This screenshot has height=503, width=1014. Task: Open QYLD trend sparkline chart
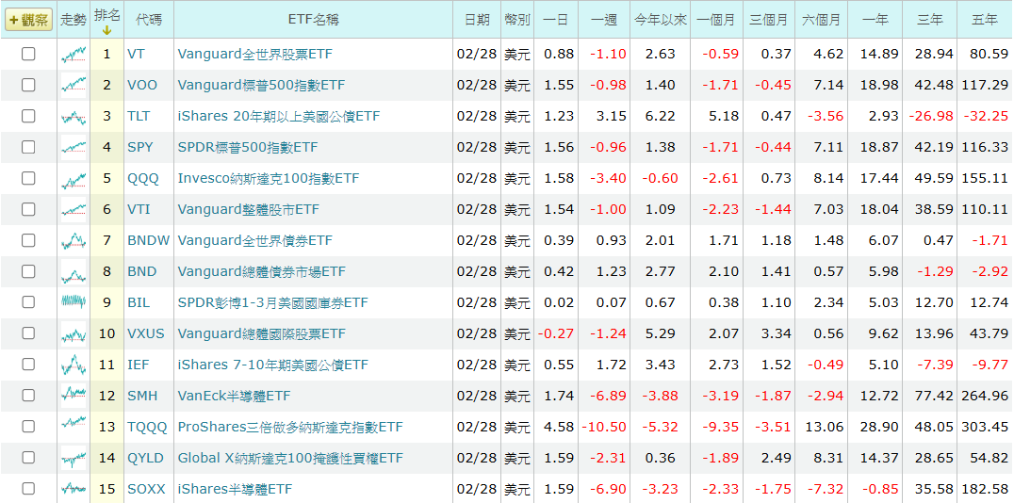tap(74, 457)
